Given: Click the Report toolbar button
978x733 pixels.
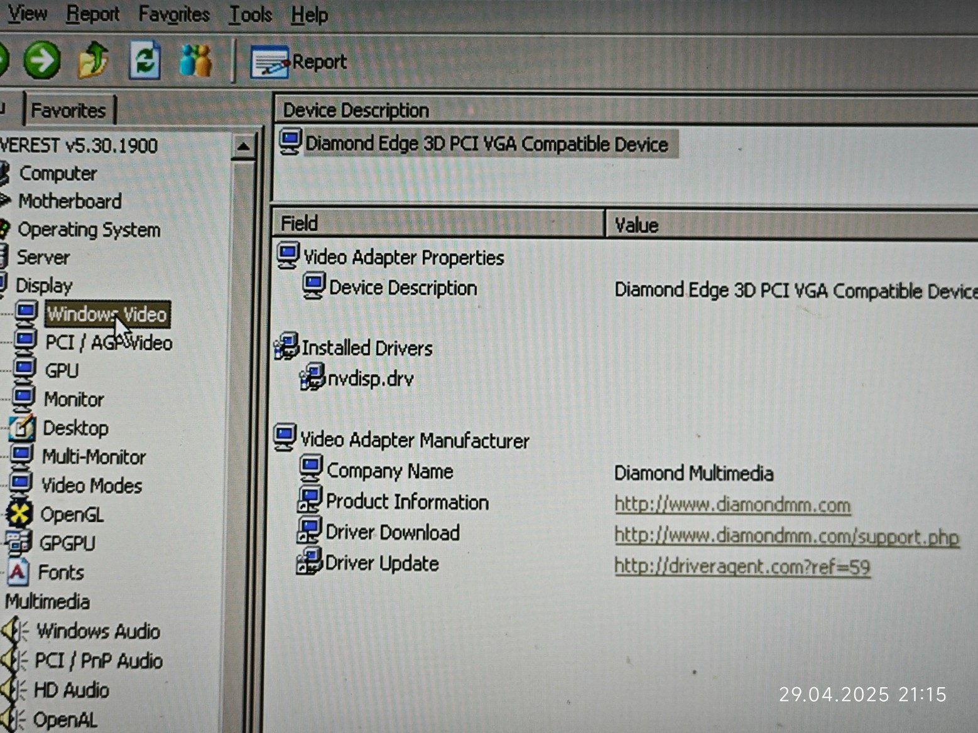Looking at the screenshot, I should 298,62.
